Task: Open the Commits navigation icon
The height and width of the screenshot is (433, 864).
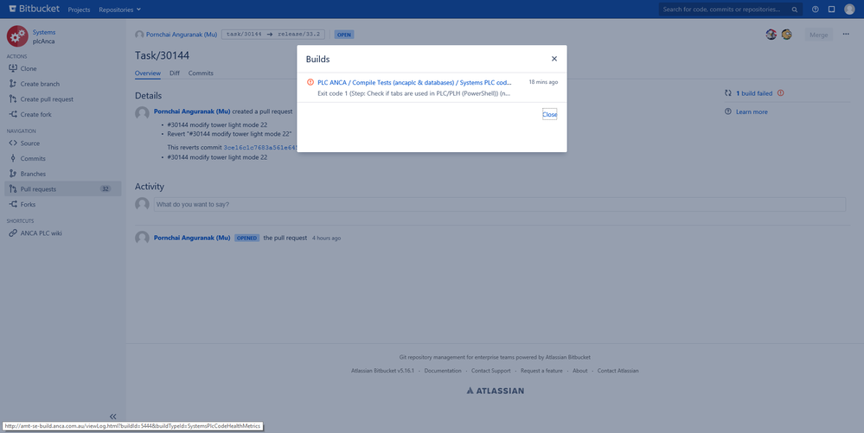Action: [13, 158]
